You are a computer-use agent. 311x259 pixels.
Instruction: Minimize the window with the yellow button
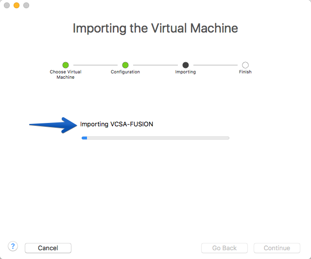click(17, 5)
